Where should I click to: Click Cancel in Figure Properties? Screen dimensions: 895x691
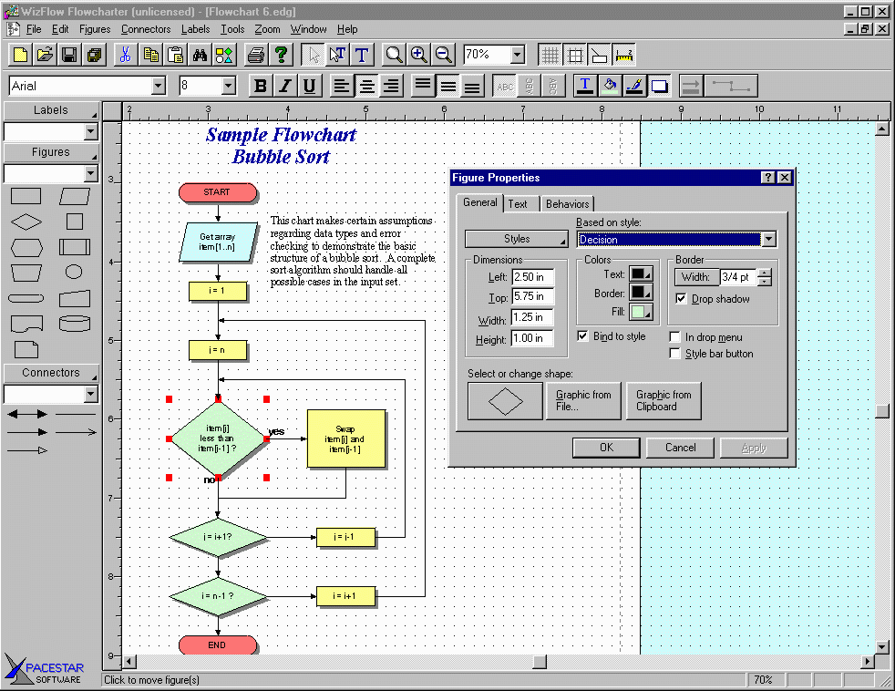click(680, 448)
